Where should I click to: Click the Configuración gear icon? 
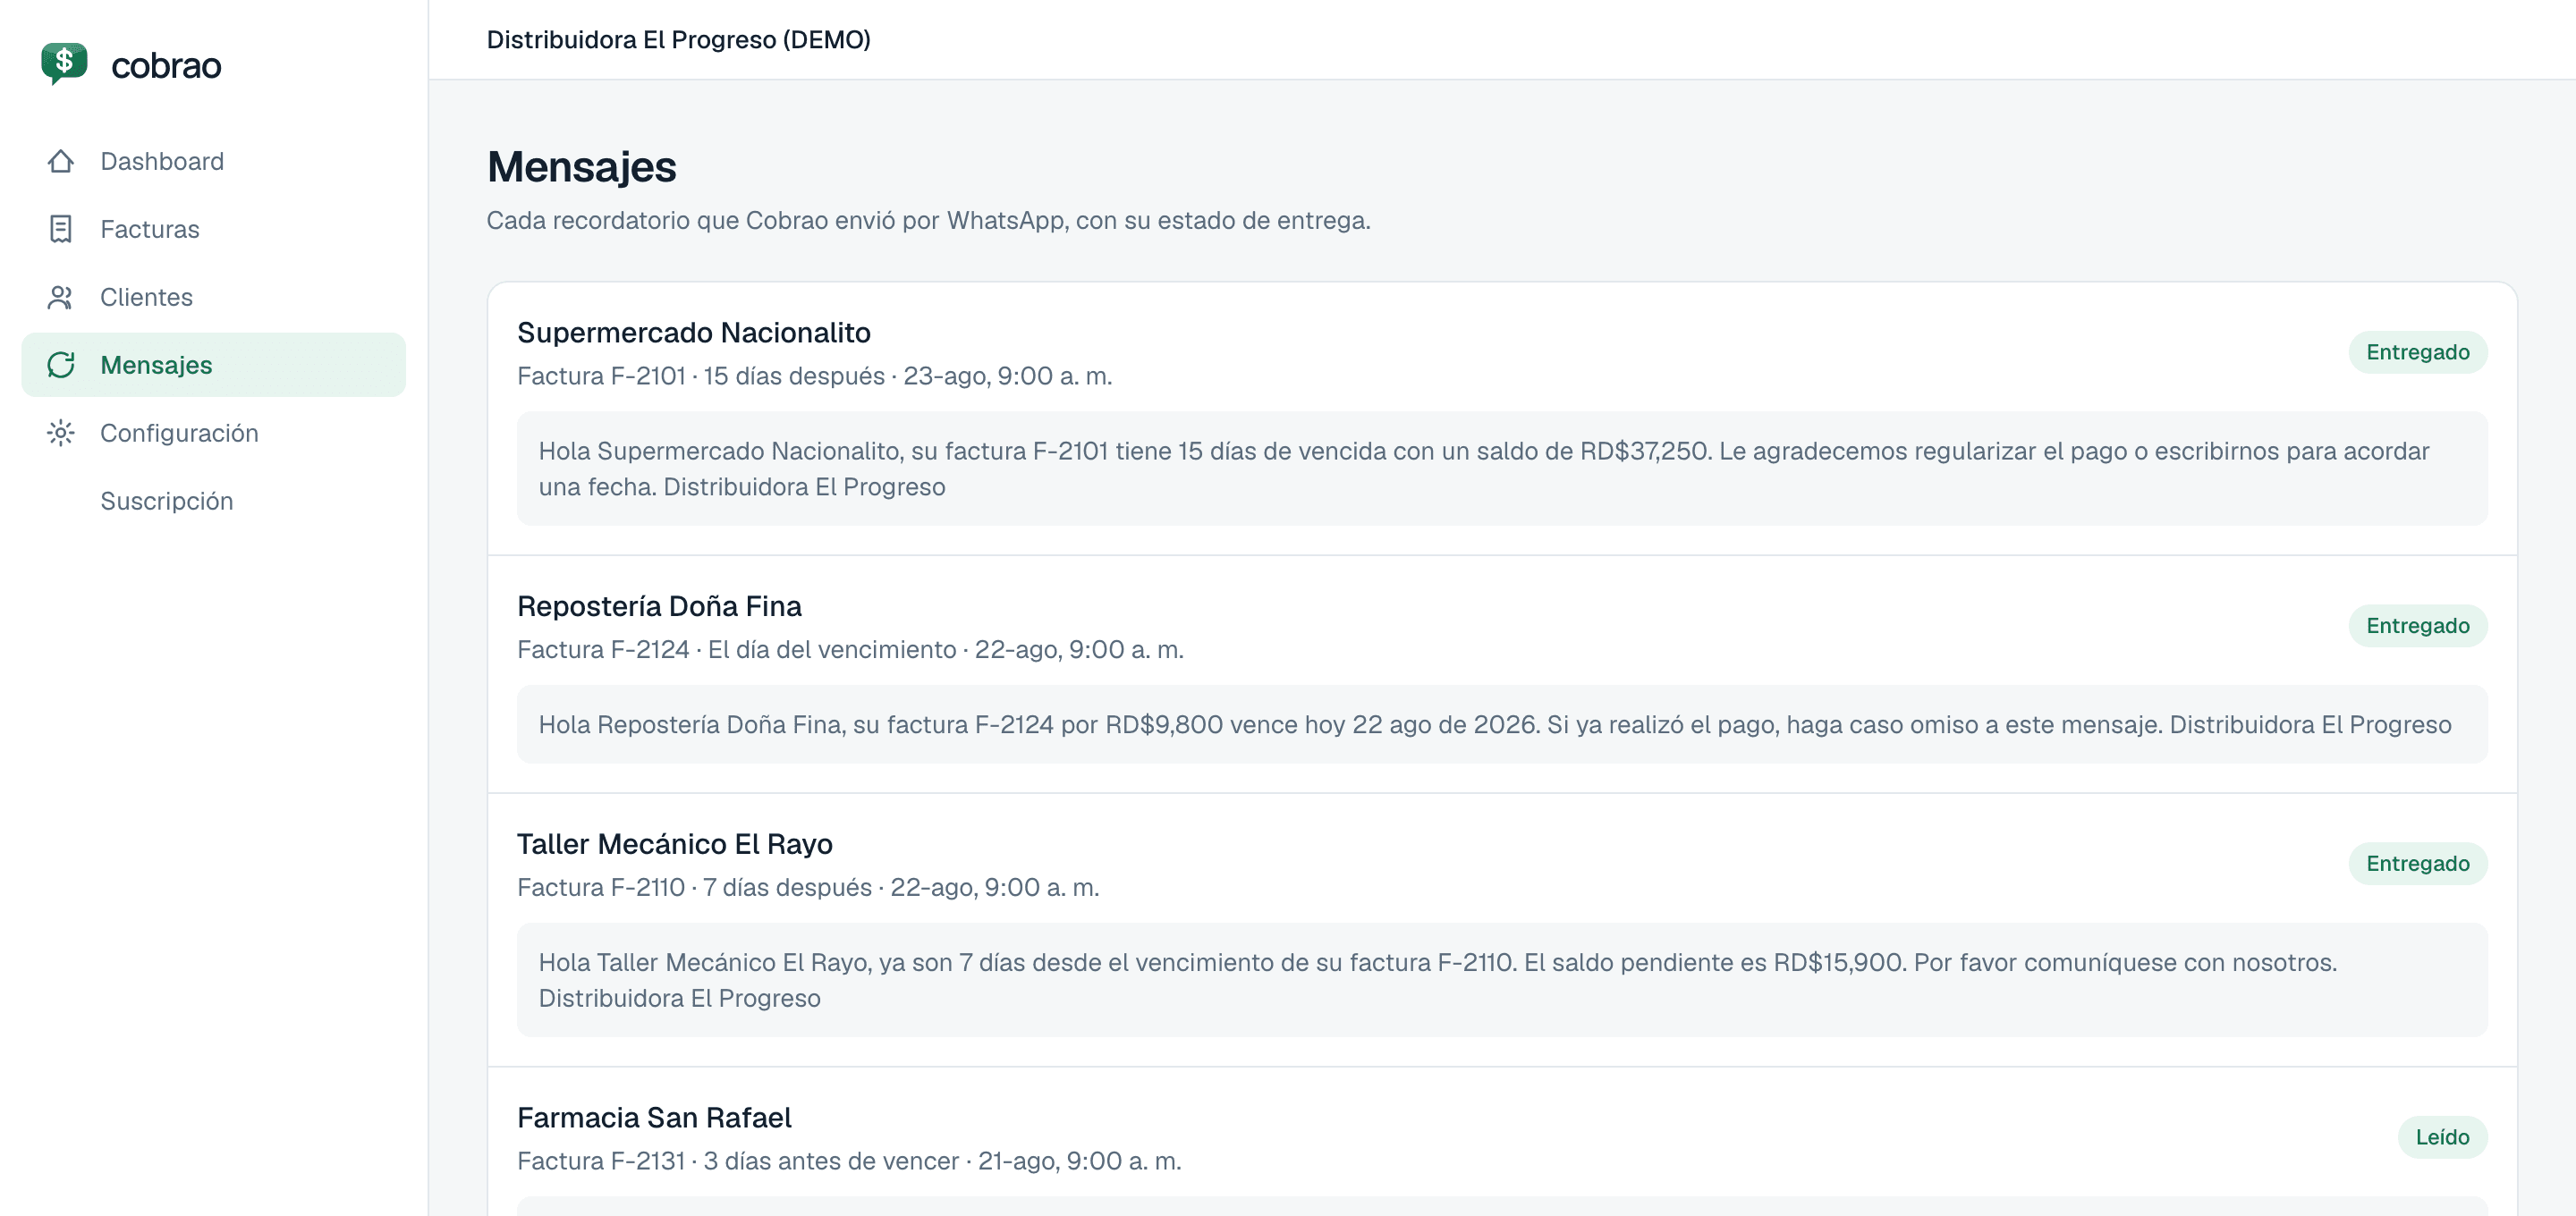point(61,433)
